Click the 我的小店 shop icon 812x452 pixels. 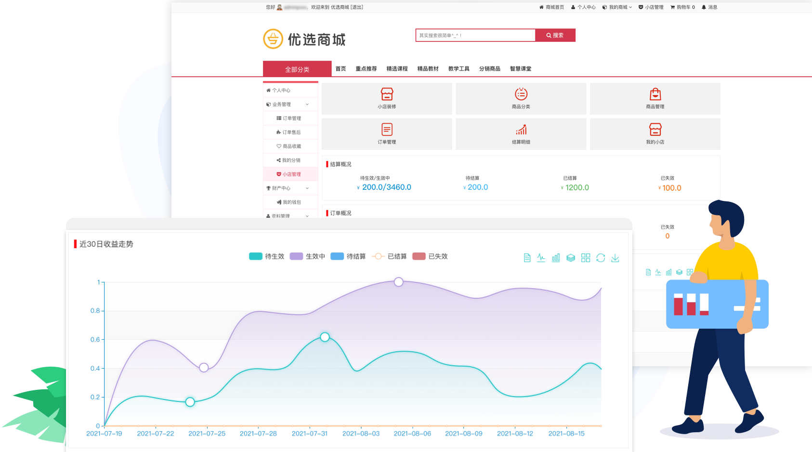pos(655,133)
